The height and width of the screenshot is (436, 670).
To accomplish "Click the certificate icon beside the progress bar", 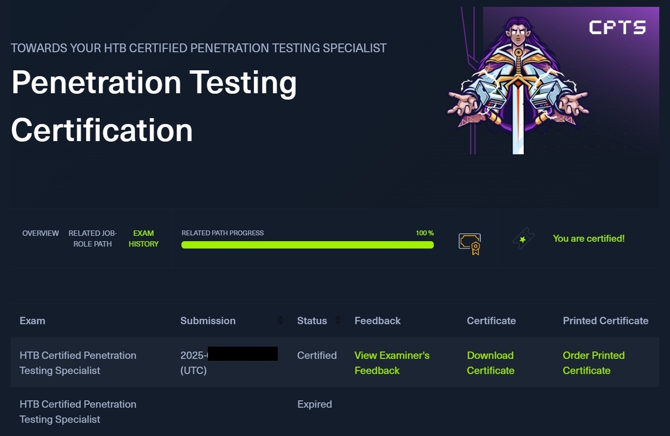I will coord(470,244).
